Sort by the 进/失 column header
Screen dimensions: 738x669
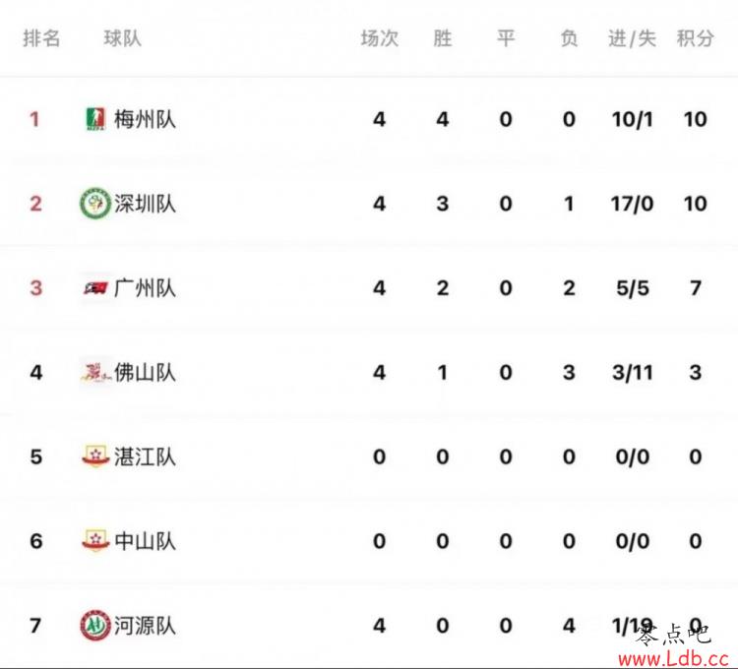click(x=632, y=38)
